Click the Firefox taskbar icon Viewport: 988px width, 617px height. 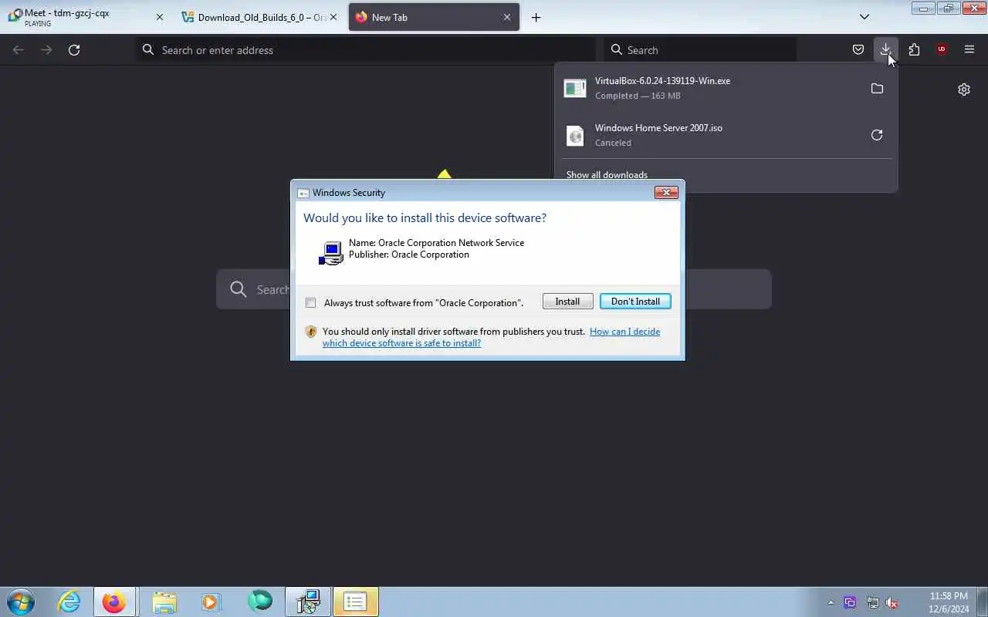pyautogui.click(x=114, y=602)
